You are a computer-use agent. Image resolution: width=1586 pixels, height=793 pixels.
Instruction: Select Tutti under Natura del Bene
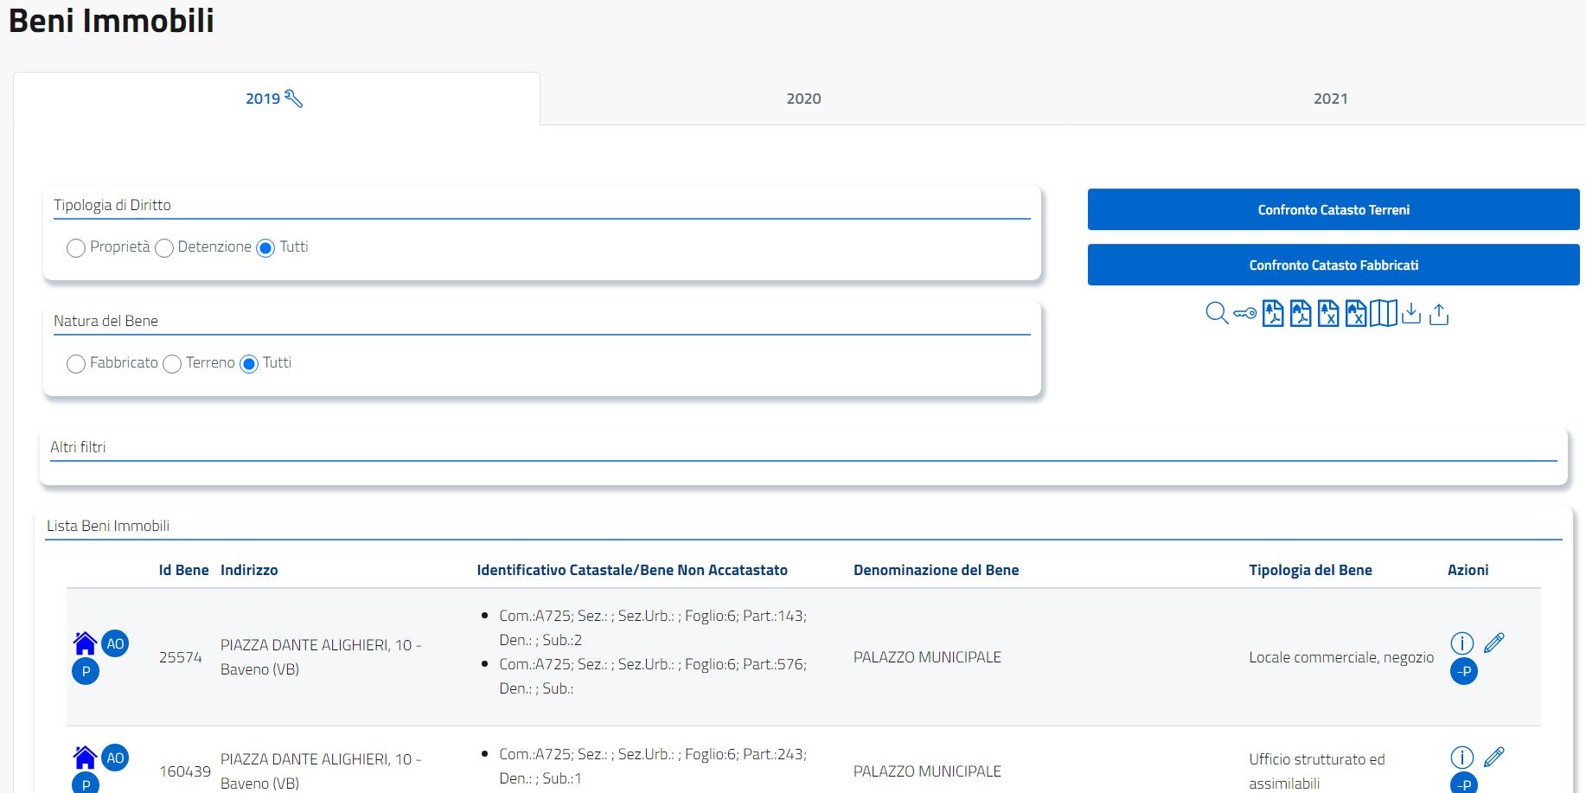tap(249, 364)
